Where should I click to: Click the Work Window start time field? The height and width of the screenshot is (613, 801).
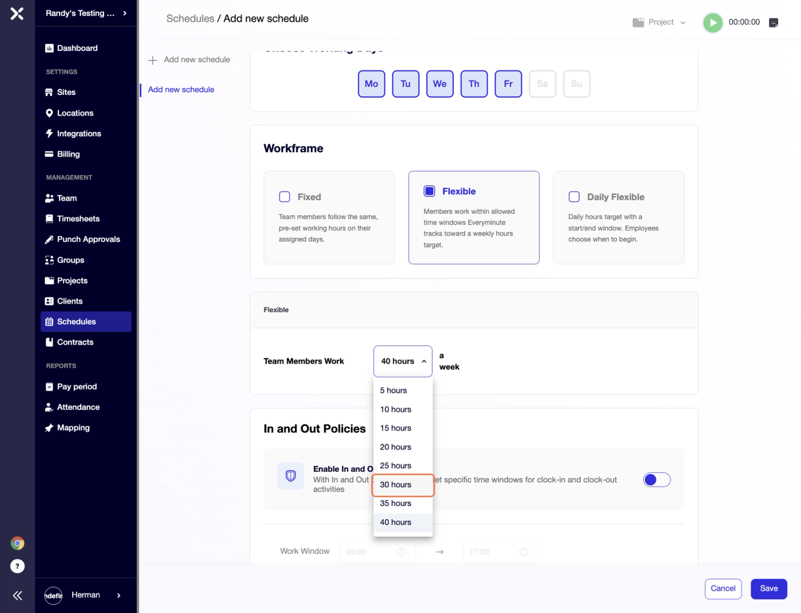click(378, 552)
